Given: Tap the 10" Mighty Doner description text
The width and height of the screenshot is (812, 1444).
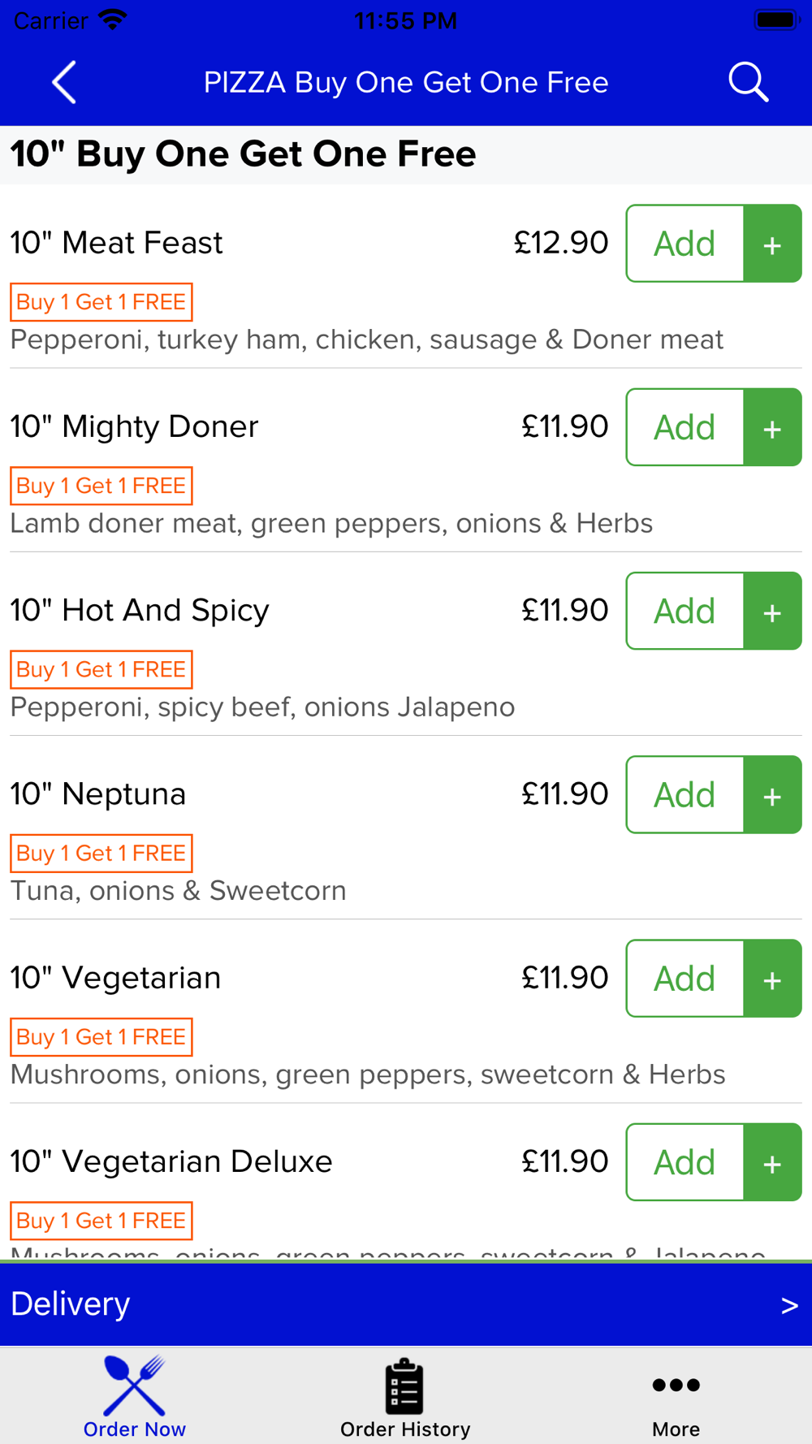Looking at the screenshot, I should click(331, 523).
